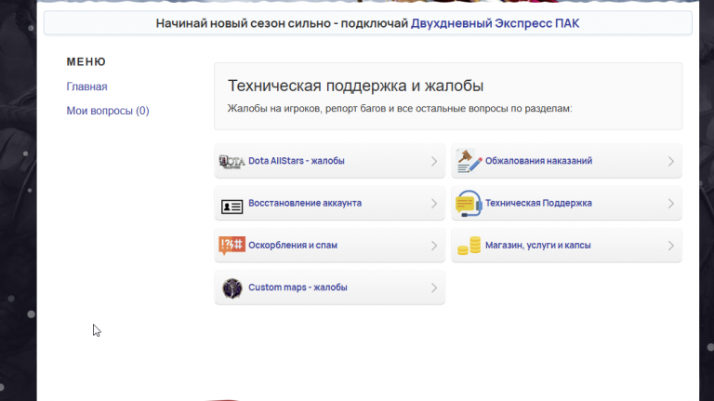
Task: Open Восстановление аккаунта section
Action: click(330, 203)
